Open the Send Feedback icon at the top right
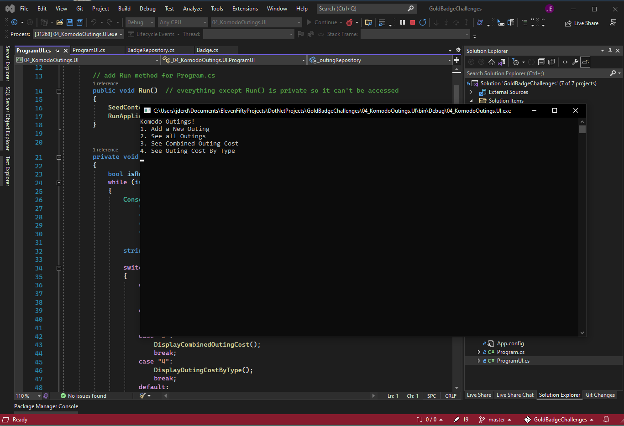Screen dimensions: 624x426 (613, 23)
